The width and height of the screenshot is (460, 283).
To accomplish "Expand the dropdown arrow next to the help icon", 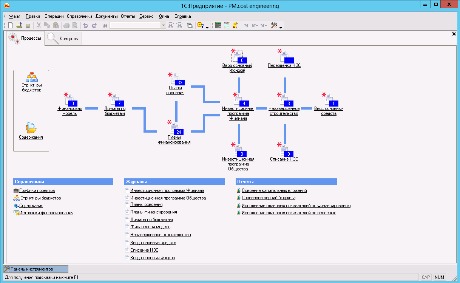I will [x=207, y=27].
